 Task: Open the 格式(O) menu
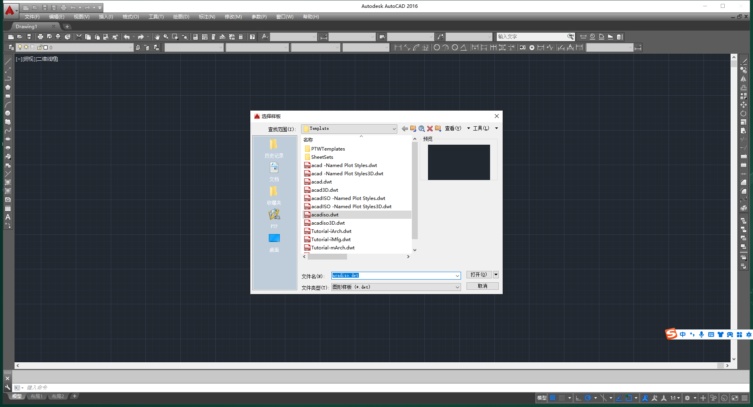[x=130, y=17]
